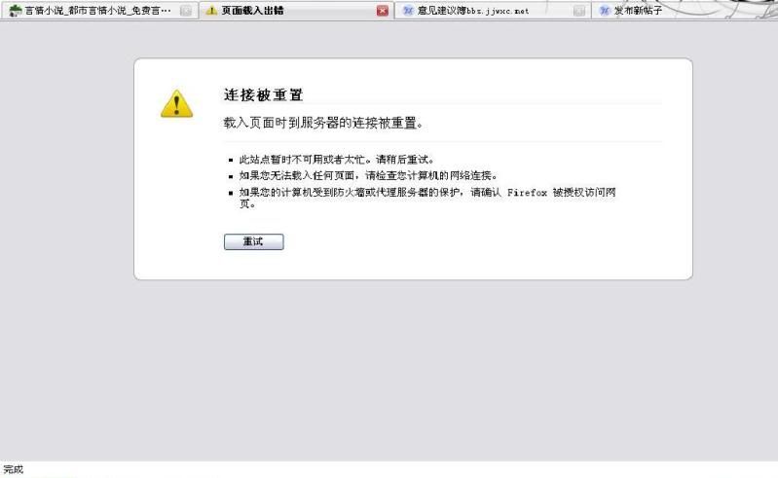This screenshot has height=478, width=778.
Task: Close the 页面载入出错 tab with the red X
Action: click(382, 11)
